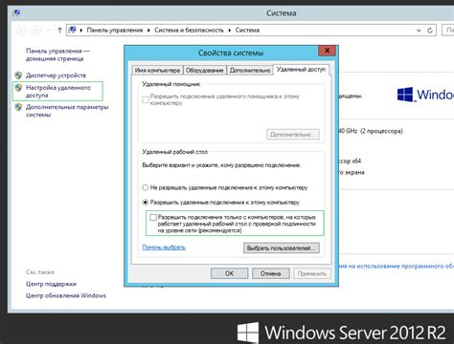
Task: Click the search field in the System window
Action: 448,31
